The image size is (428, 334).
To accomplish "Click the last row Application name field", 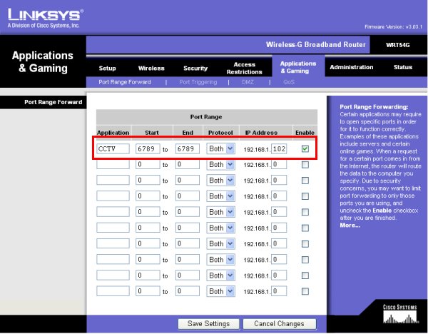I will 113,291.
